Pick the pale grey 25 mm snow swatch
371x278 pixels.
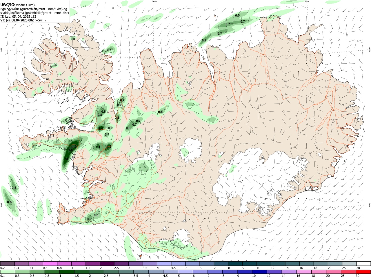350,264
